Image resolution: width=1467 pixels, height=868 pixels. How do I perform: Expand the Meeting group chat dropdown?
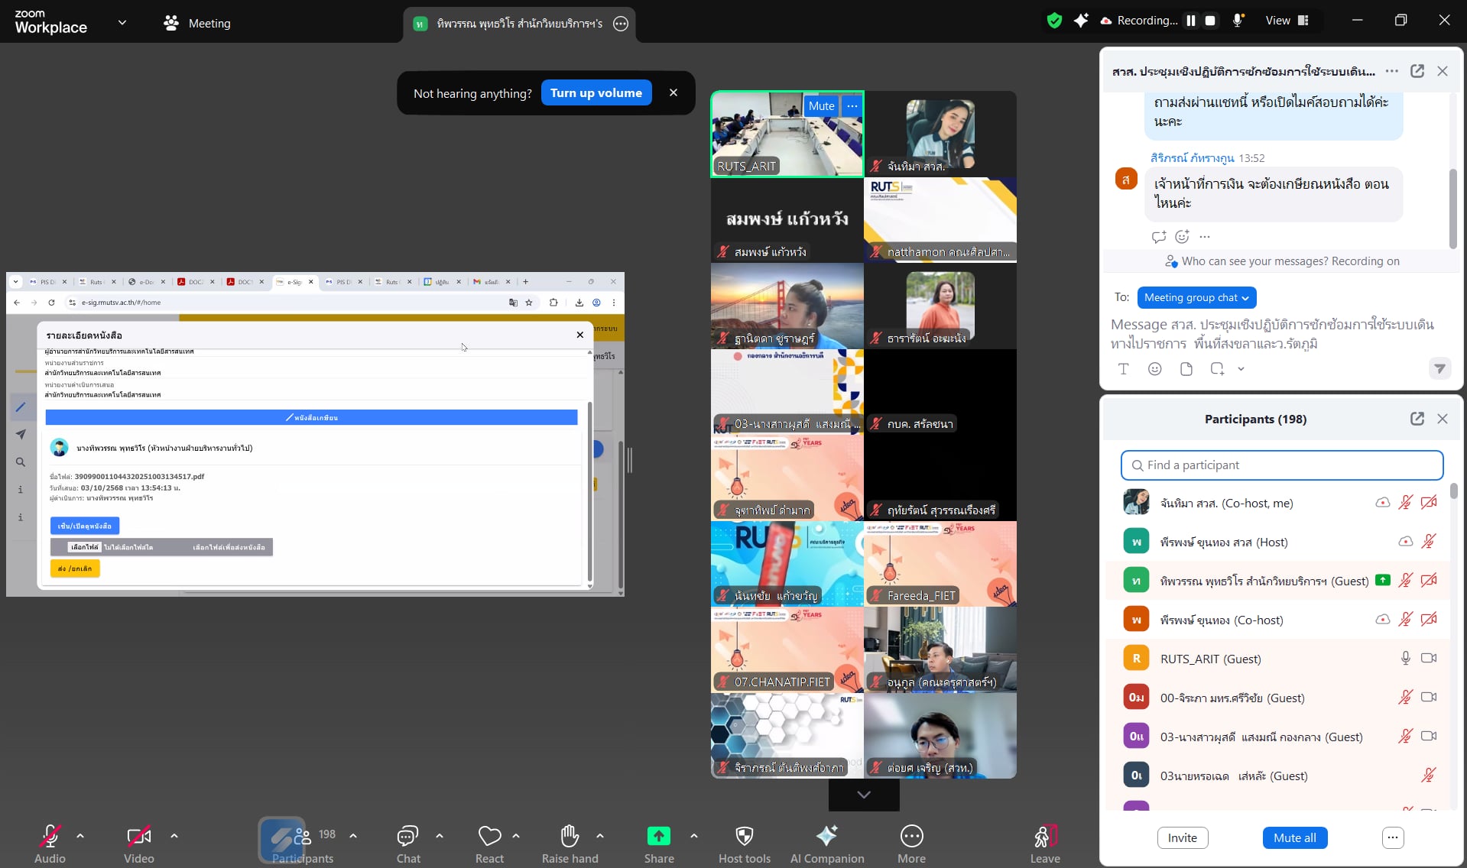[1196, 298]
